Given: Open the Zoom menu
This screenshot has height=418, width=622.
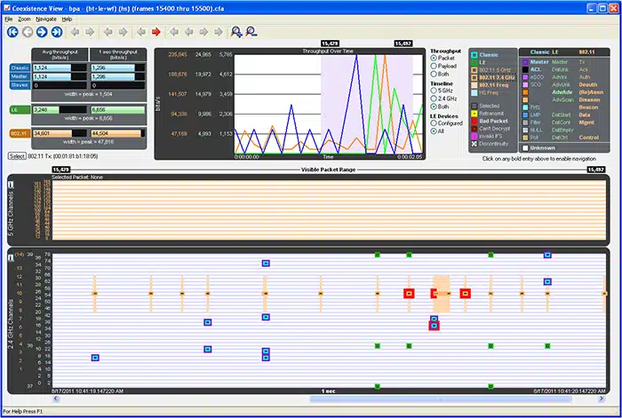Looking at the screenshot, I should point(25,19).
